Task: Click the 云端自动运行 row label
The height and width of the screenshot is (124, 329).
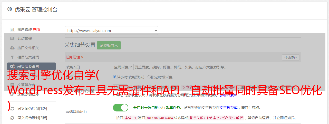Action: (76, 111)
